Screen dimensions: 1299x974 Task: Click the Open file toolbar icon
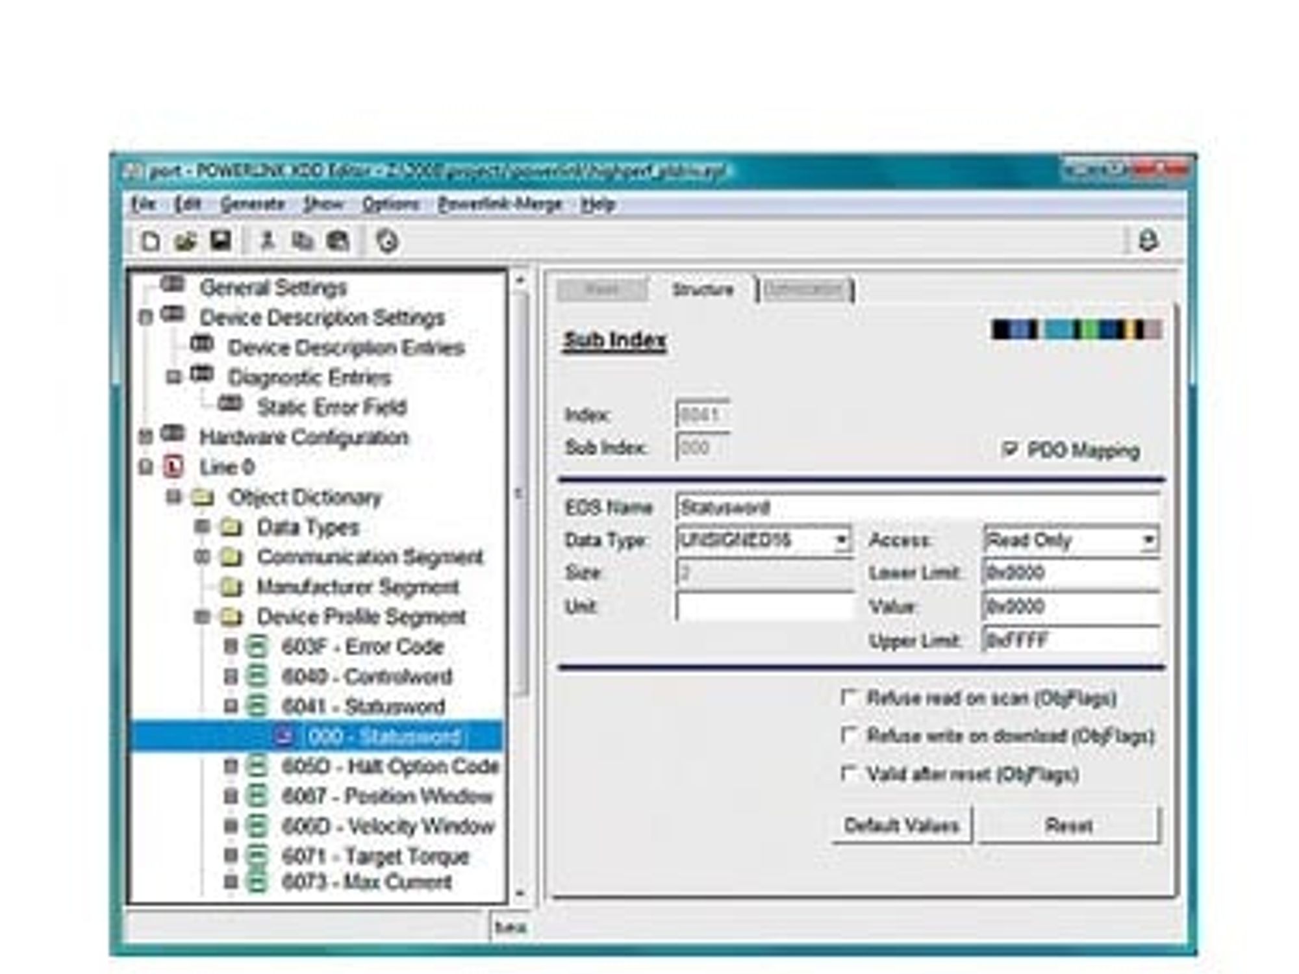pyautogui.click(x=186, y=241)
